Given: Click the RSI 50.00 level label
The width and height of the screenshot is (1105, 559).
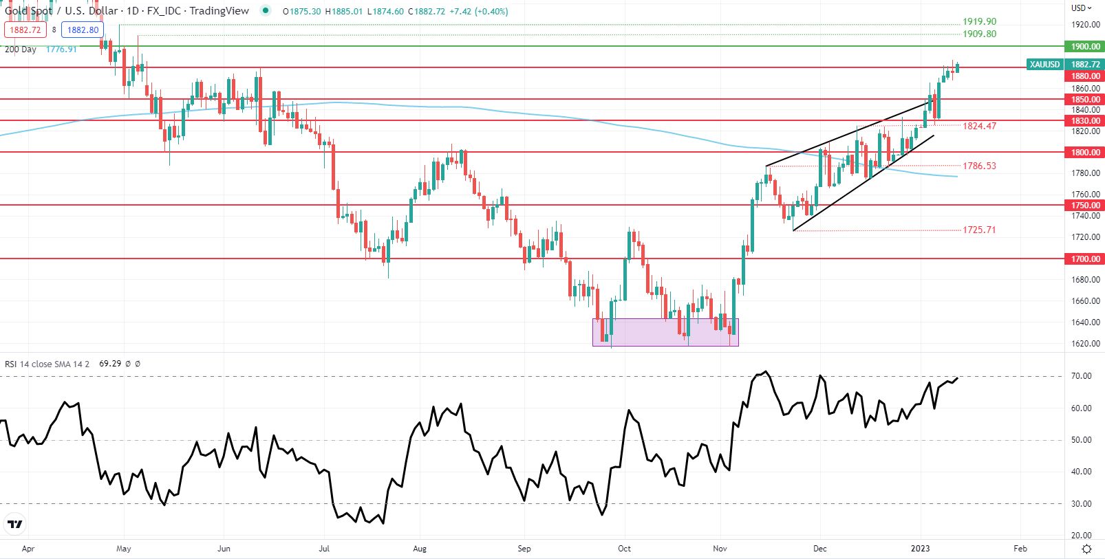Looking at the screenshot, I should [1082, 440].
